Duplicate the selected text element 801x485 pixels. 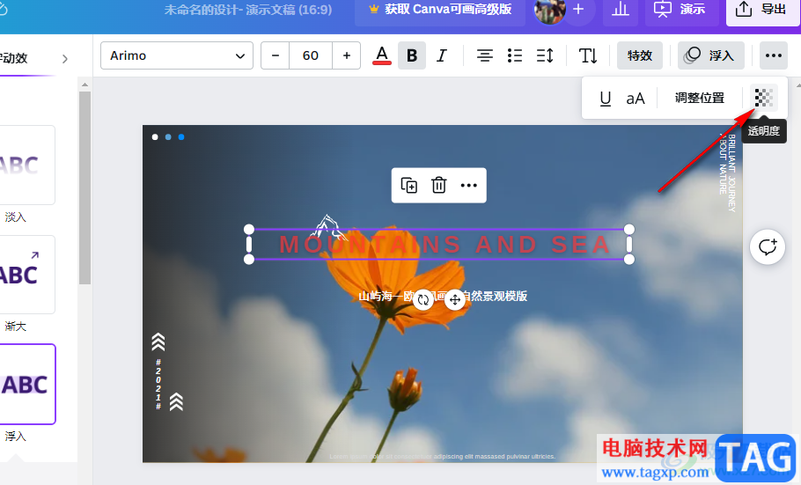click(408, 185)
